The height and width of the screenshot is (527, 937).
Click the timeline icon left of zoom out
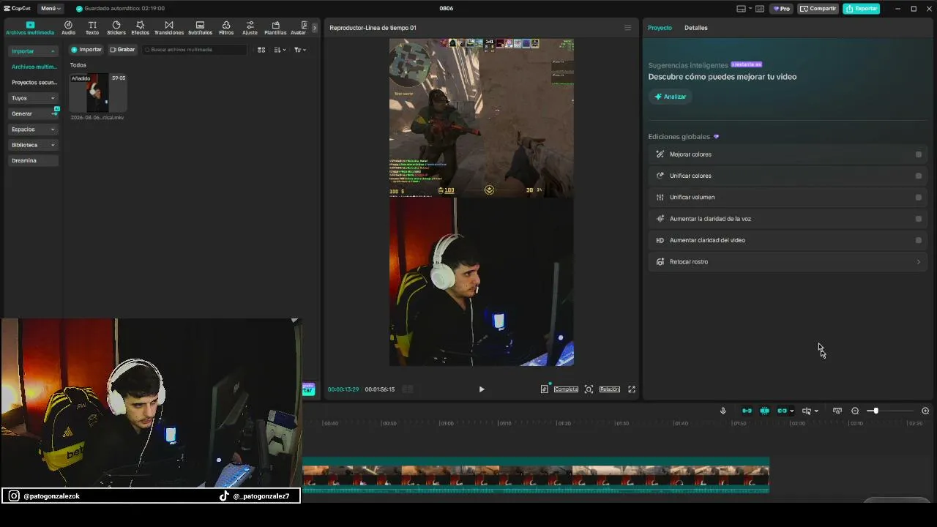tap(837, 411)
